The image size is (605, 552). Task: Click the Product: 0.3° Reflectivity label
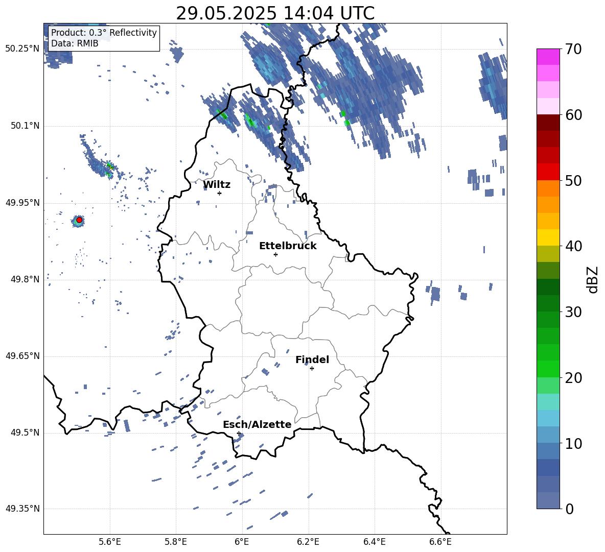click(104, 32)
